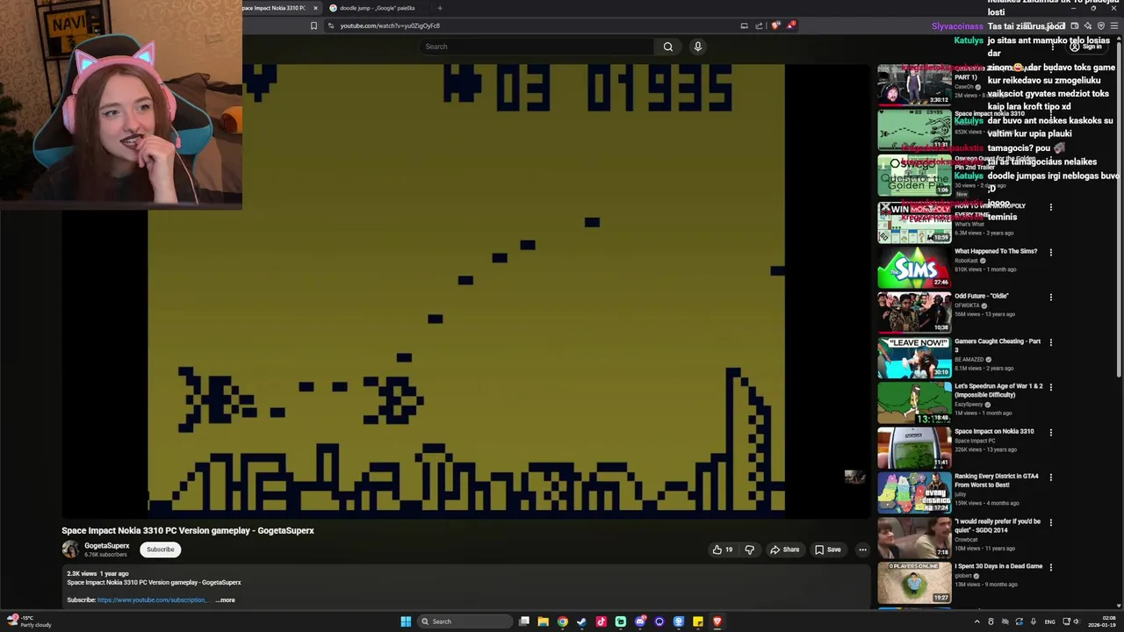Open a new browser tab
This screenshot has width=1124, height=632.
440,8
